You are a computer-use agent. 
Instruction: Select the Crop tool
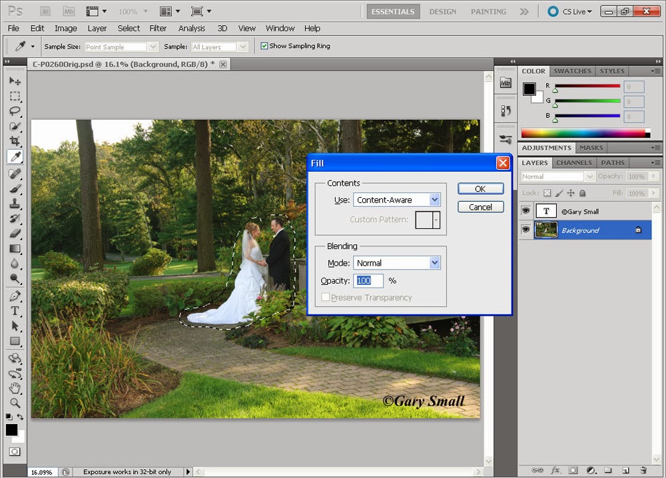point(15,141)
